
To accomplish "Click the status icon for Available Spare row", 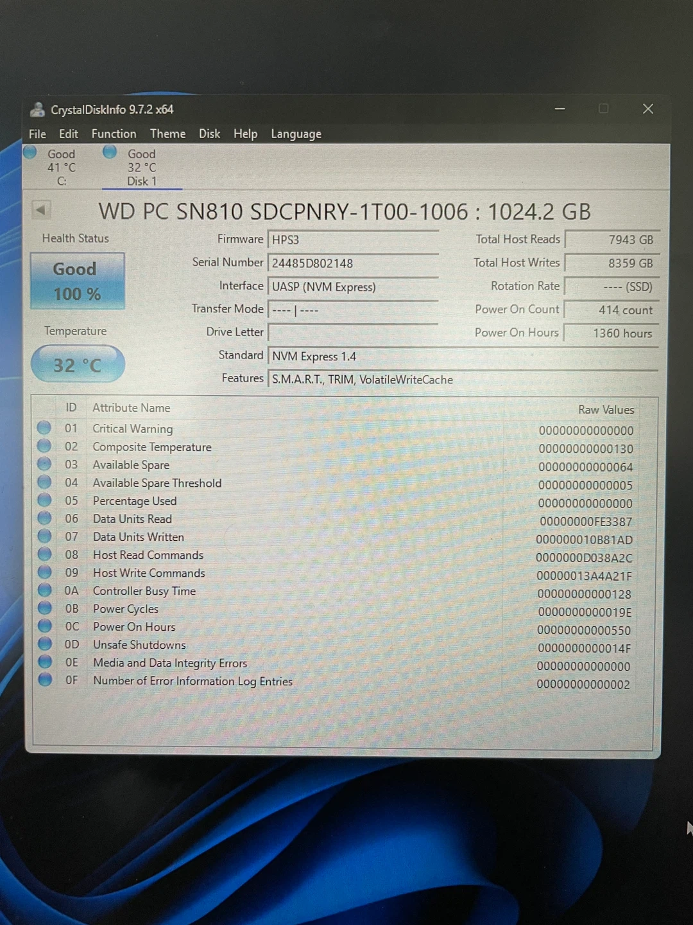I will point(44,463).
